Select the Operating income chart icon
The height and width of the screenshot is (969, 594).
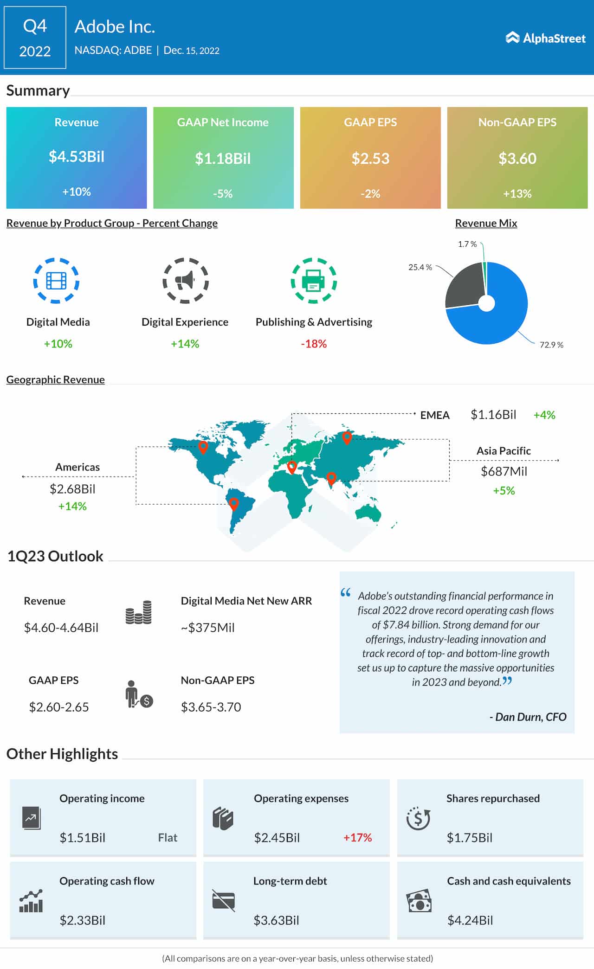[32, 818]
